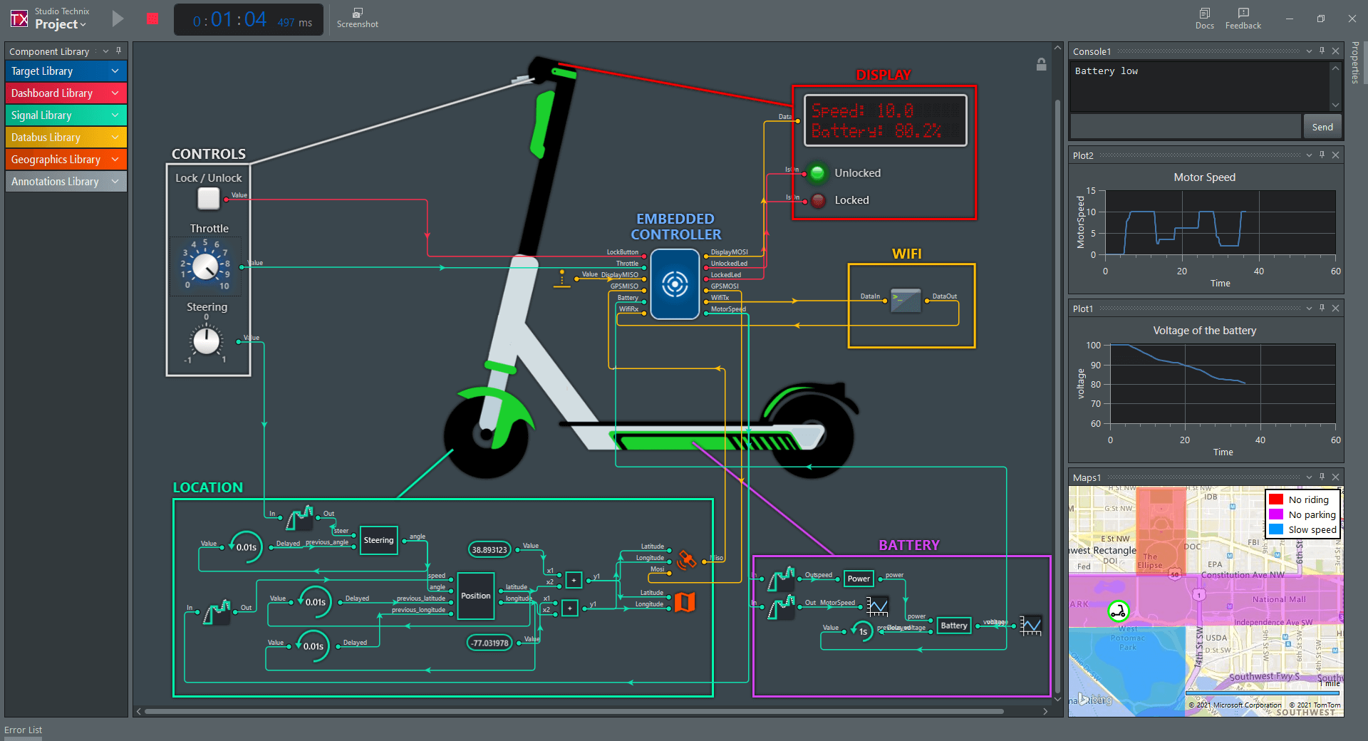Image resolution: width=1368 pixels, height=741 pixels.
Task: Select the WiFi terminal block
Action: (x=906, y=301)
